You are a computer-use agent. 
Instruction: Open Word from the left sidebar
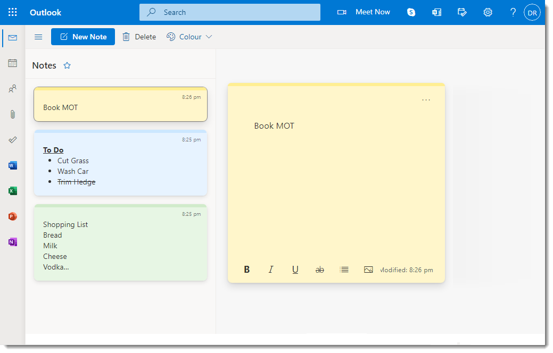(12, 165)
